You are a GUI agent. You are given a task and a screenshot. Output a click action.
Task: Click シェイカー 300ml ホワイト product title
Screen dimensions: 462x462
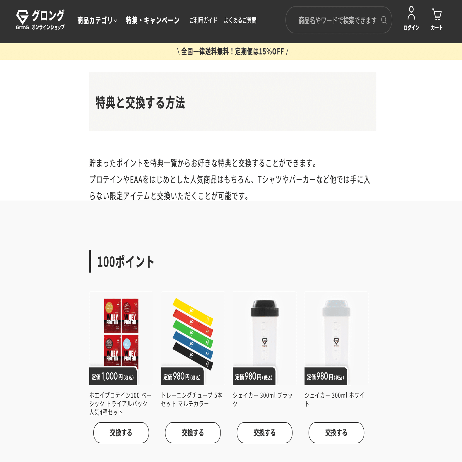click(334, 399)
